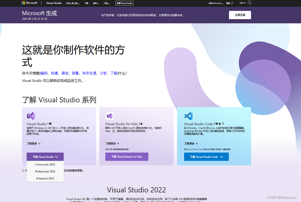Expand the 开发人员工具 dropdown menu
Screen dimensions: 301x202
[x=73, y=3]
